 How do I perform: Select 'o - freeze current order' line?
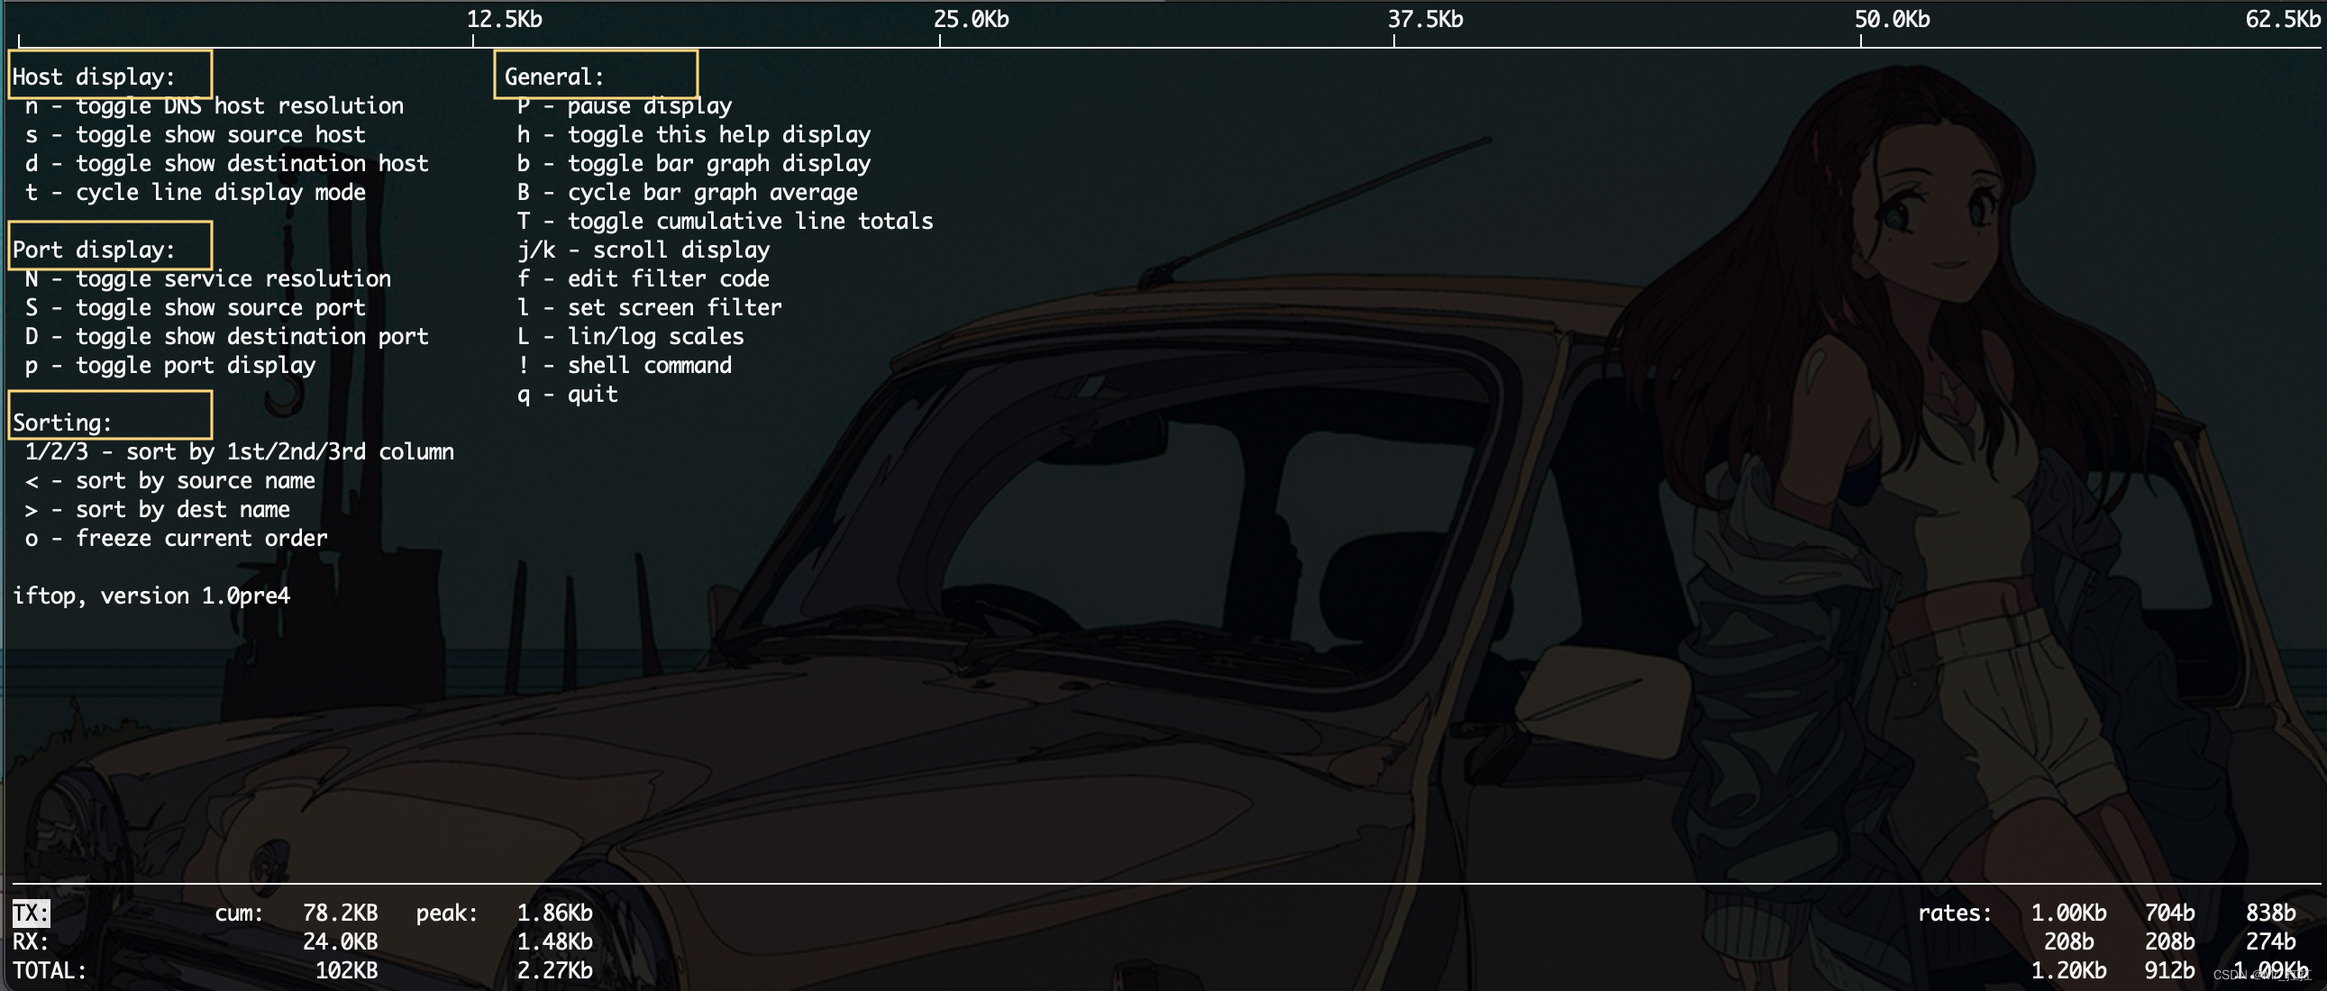(176, 539)
